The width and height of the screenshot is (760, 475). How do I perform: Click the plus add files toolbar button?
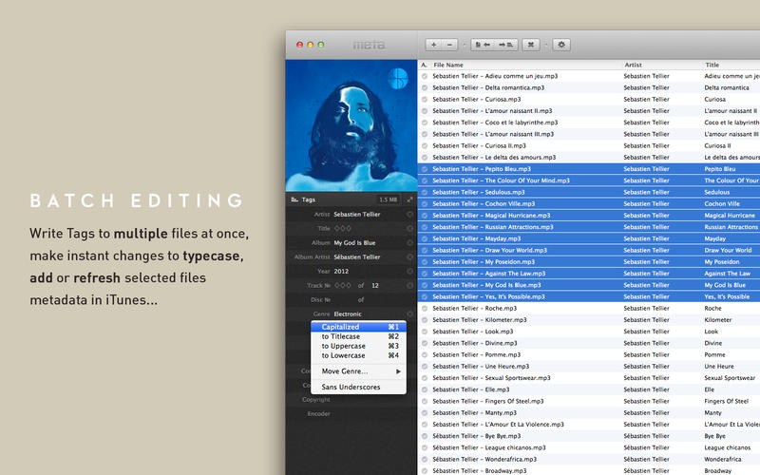(434, 45)
